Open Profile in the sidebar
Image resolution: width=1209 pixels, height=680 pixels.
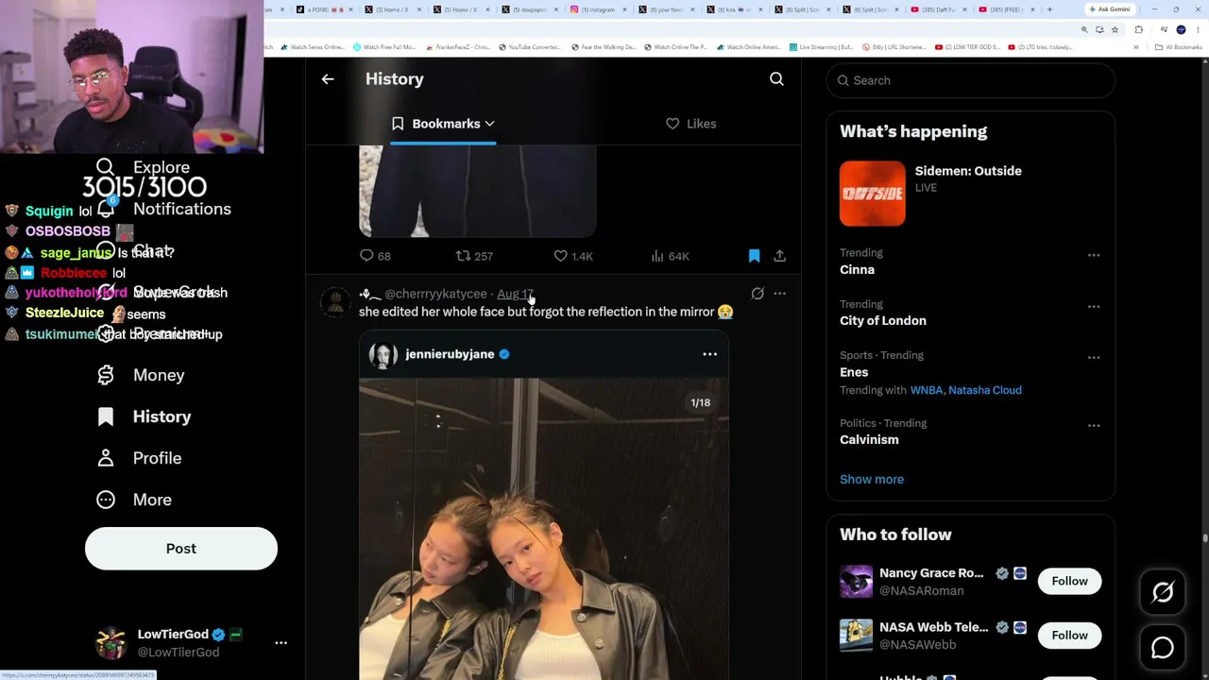[x=139, y=458]
